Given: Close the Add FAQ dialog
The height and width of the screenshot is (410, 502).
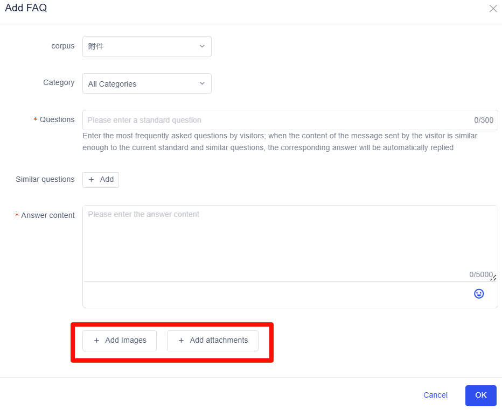Looking at the screenshot, I should coord(493,9).
